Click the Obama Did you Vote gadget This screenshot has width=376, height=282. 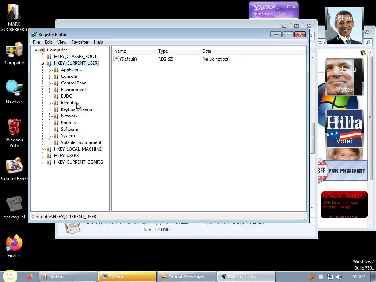click(344, 26)
